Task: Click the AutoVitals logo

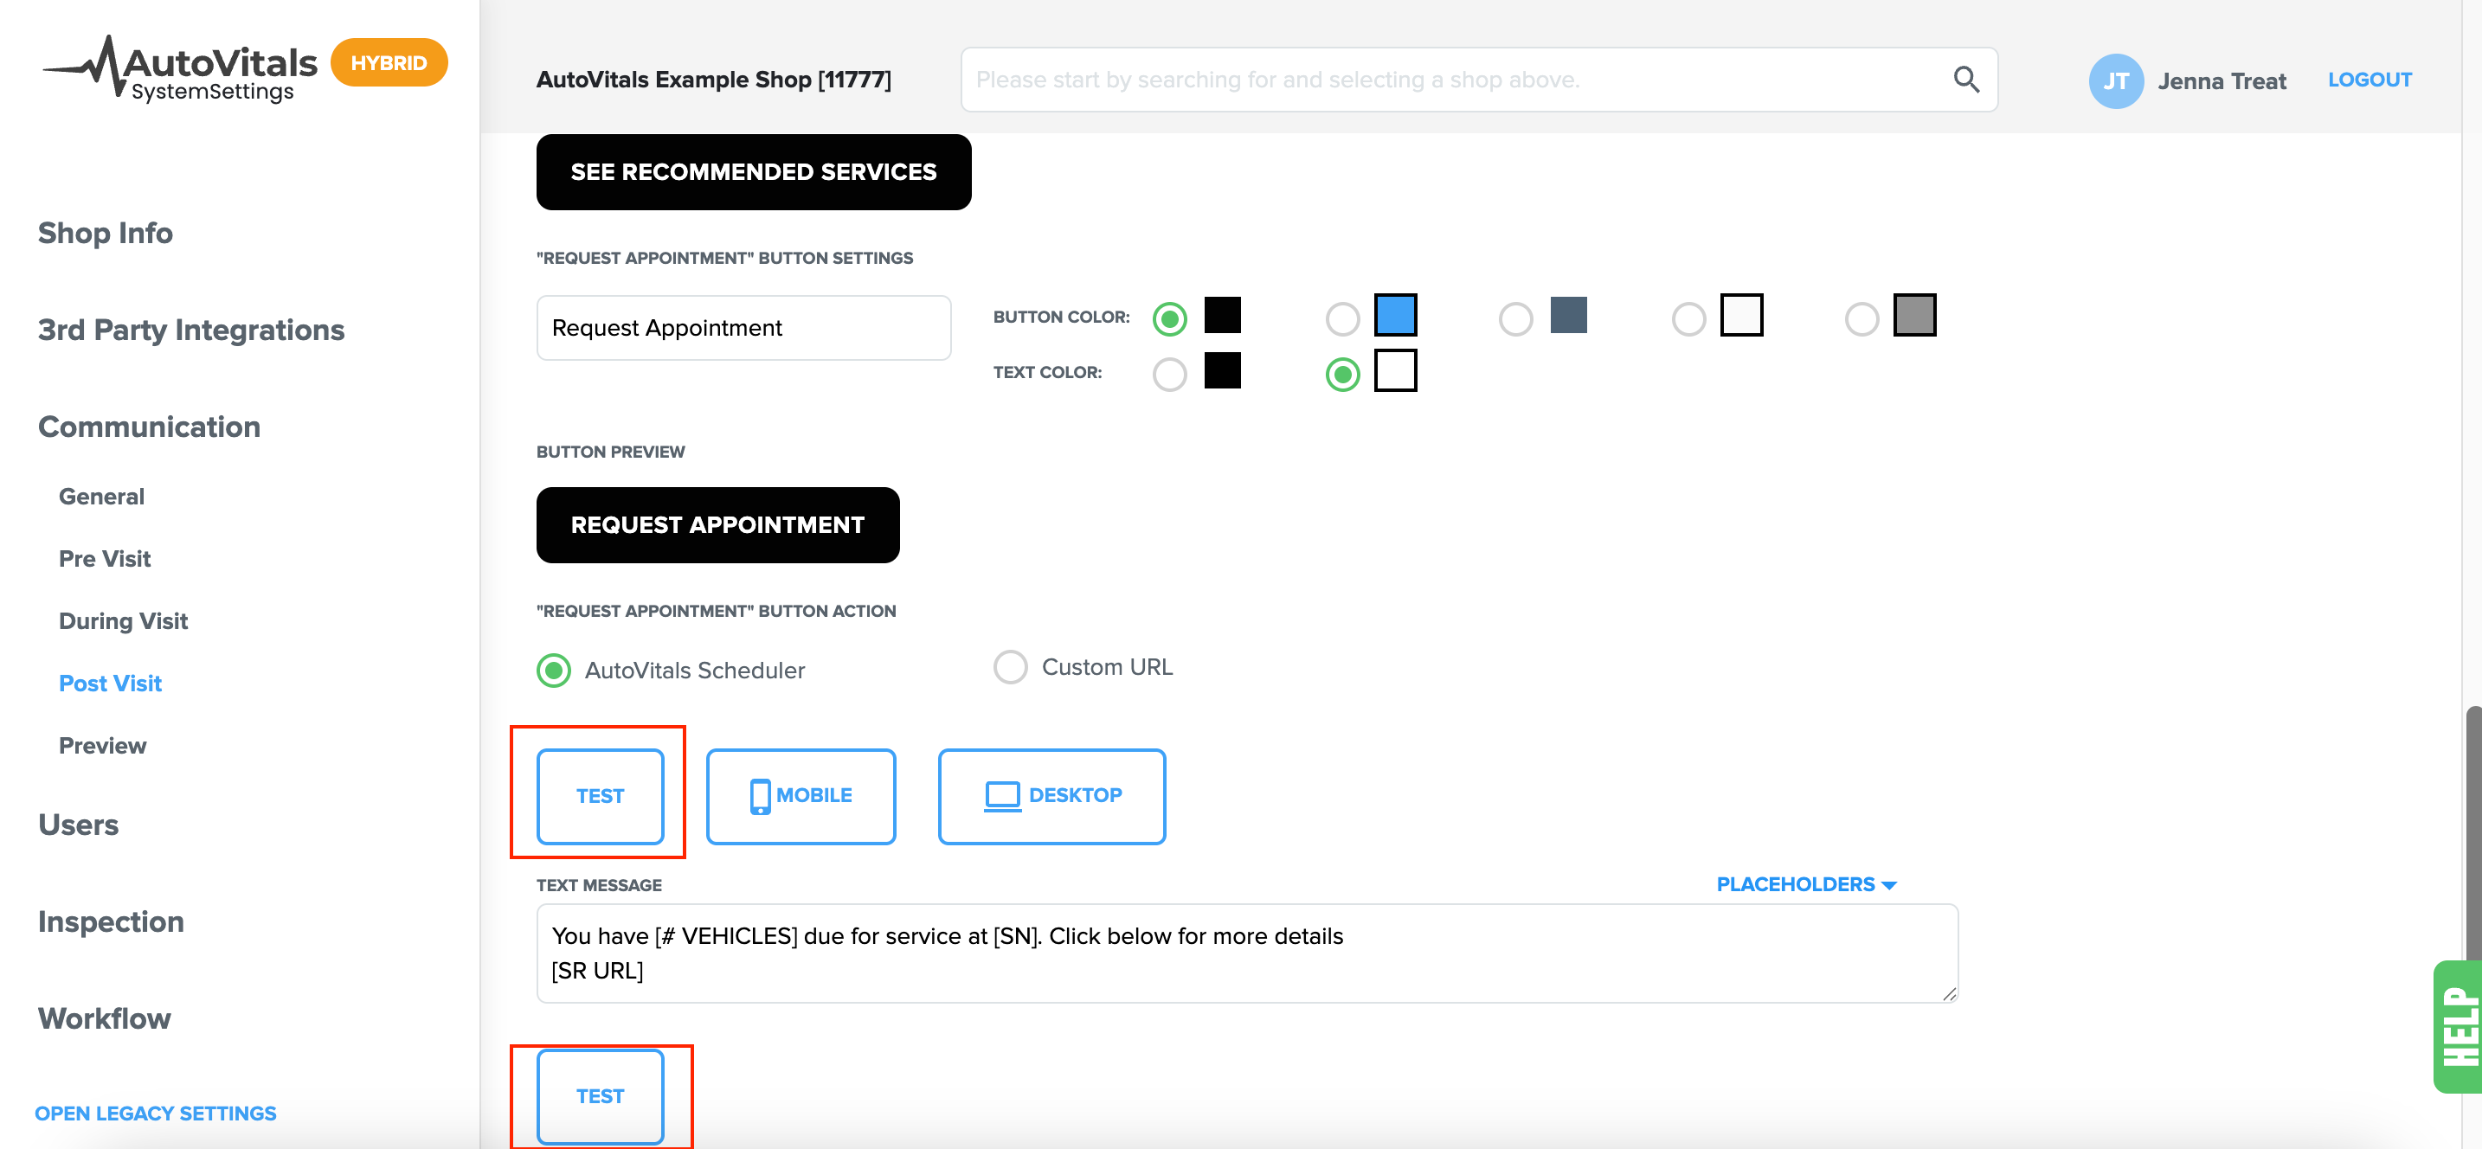Action: (179, 66)
